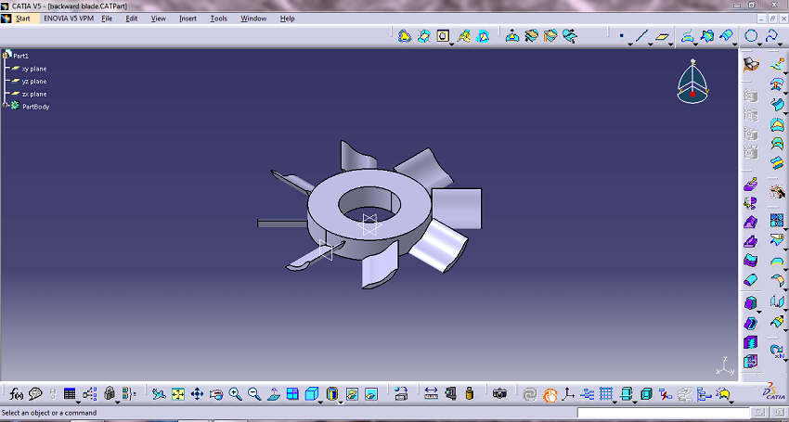Select the Normal View icon

[273, 394]
